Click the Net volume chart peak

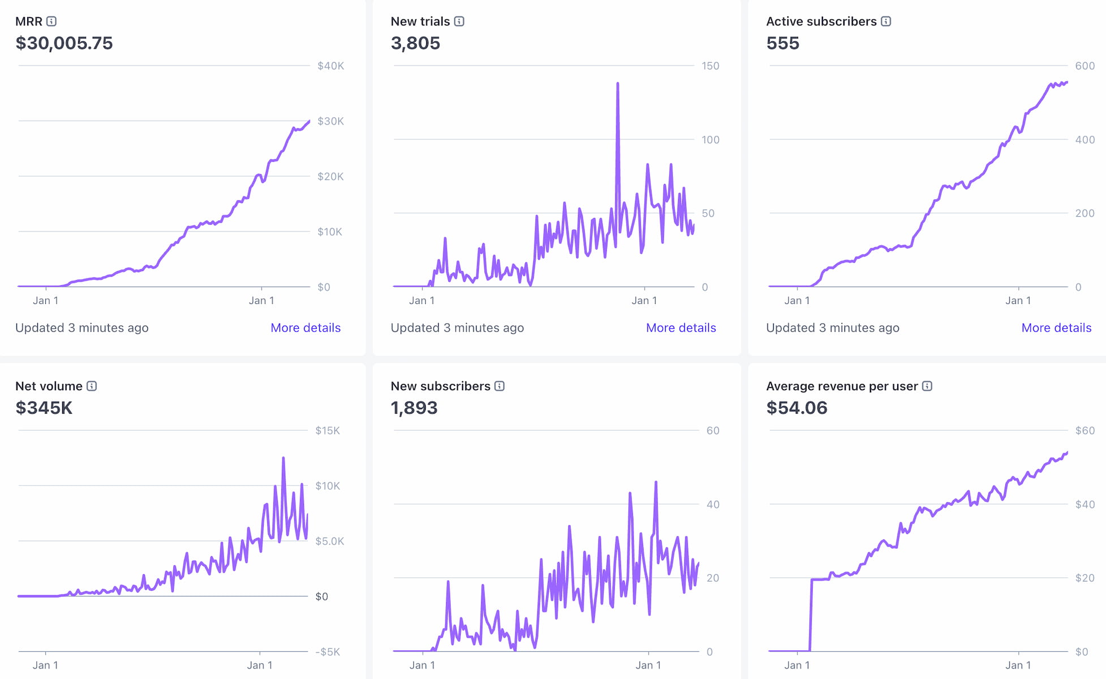coord(284,456)
